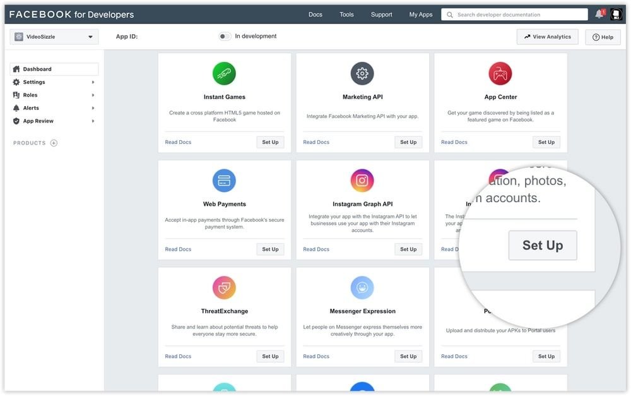This screenshot has height=396, width=631.
Task: Expand the Settings submenu arrow
Action: pyautogui.click(x=93, y=82)
